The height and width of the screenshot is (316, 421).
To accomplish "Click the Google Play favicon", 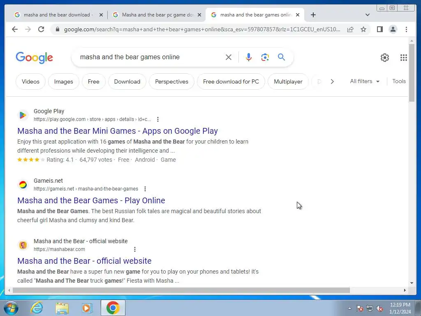I will point(23,115).
